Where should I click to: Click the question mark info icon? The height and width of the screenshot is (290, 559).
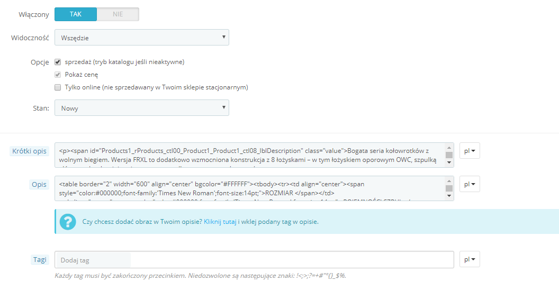(68, 222)
